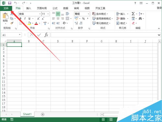
Task: Open Sort and Filter A-Z icon
Action: coord(140,14)
